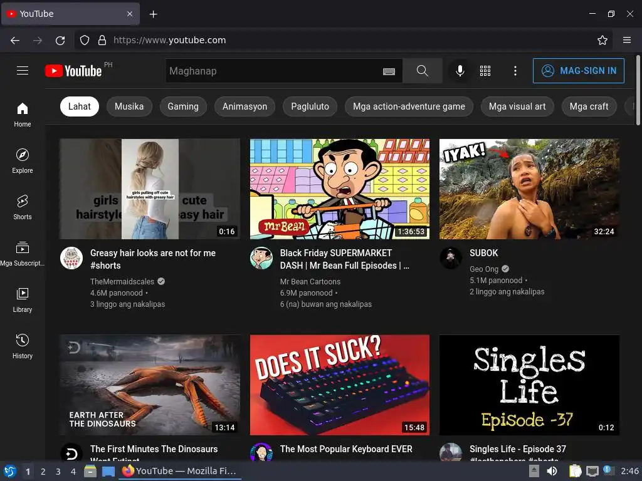Select Mga action-adventure game chip

click(409, 106)
